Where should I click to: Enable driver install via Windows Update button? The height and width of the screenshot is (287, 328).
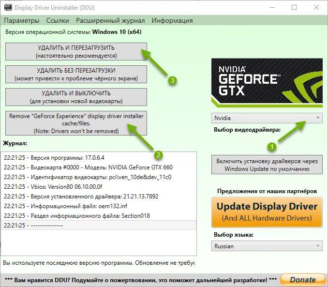pyautogui.click(x=267, y=165)
